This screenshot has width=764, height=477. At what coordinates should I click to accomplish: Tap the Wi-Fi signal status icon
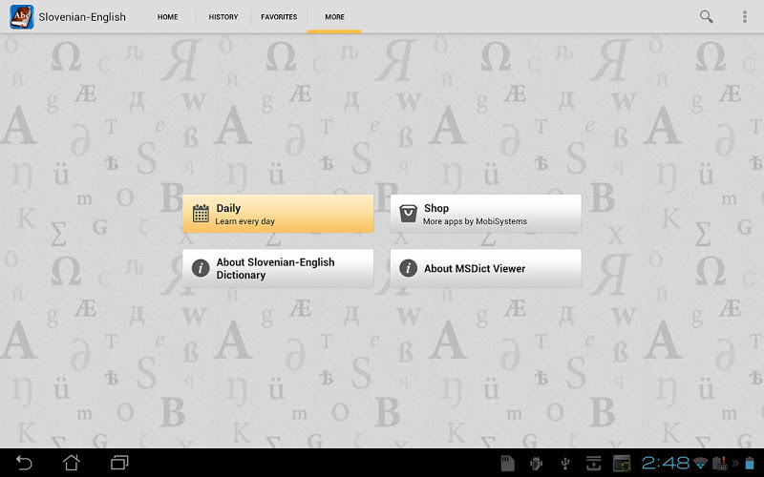pos(701,463)
